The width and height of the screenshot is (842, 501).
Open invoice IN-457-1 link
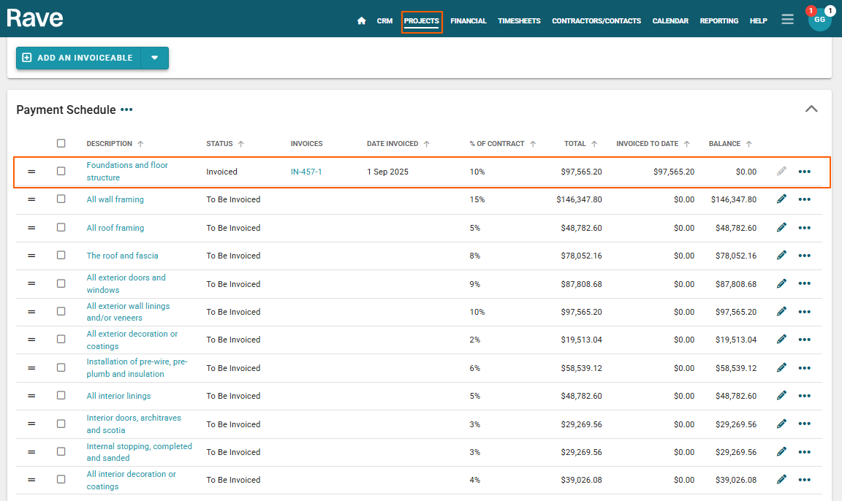(x=306, y=172)
